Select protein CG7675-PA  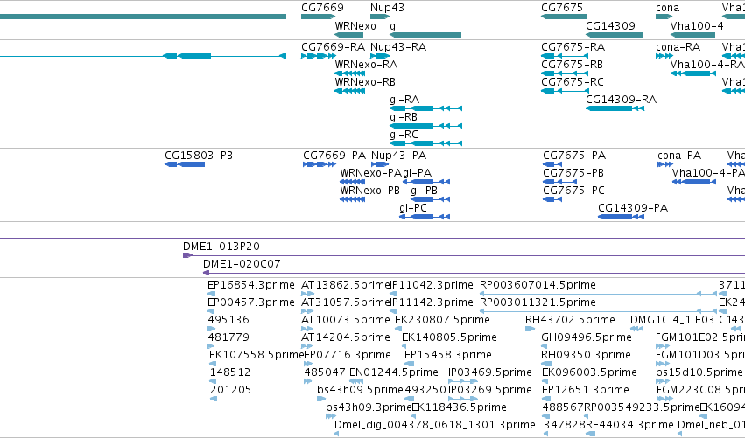point(552,164)
